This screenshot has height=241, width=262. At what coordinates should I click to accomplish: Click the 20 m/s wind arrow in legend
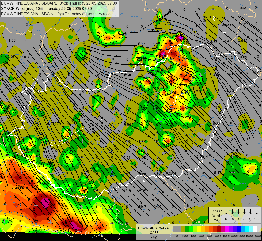238,212
